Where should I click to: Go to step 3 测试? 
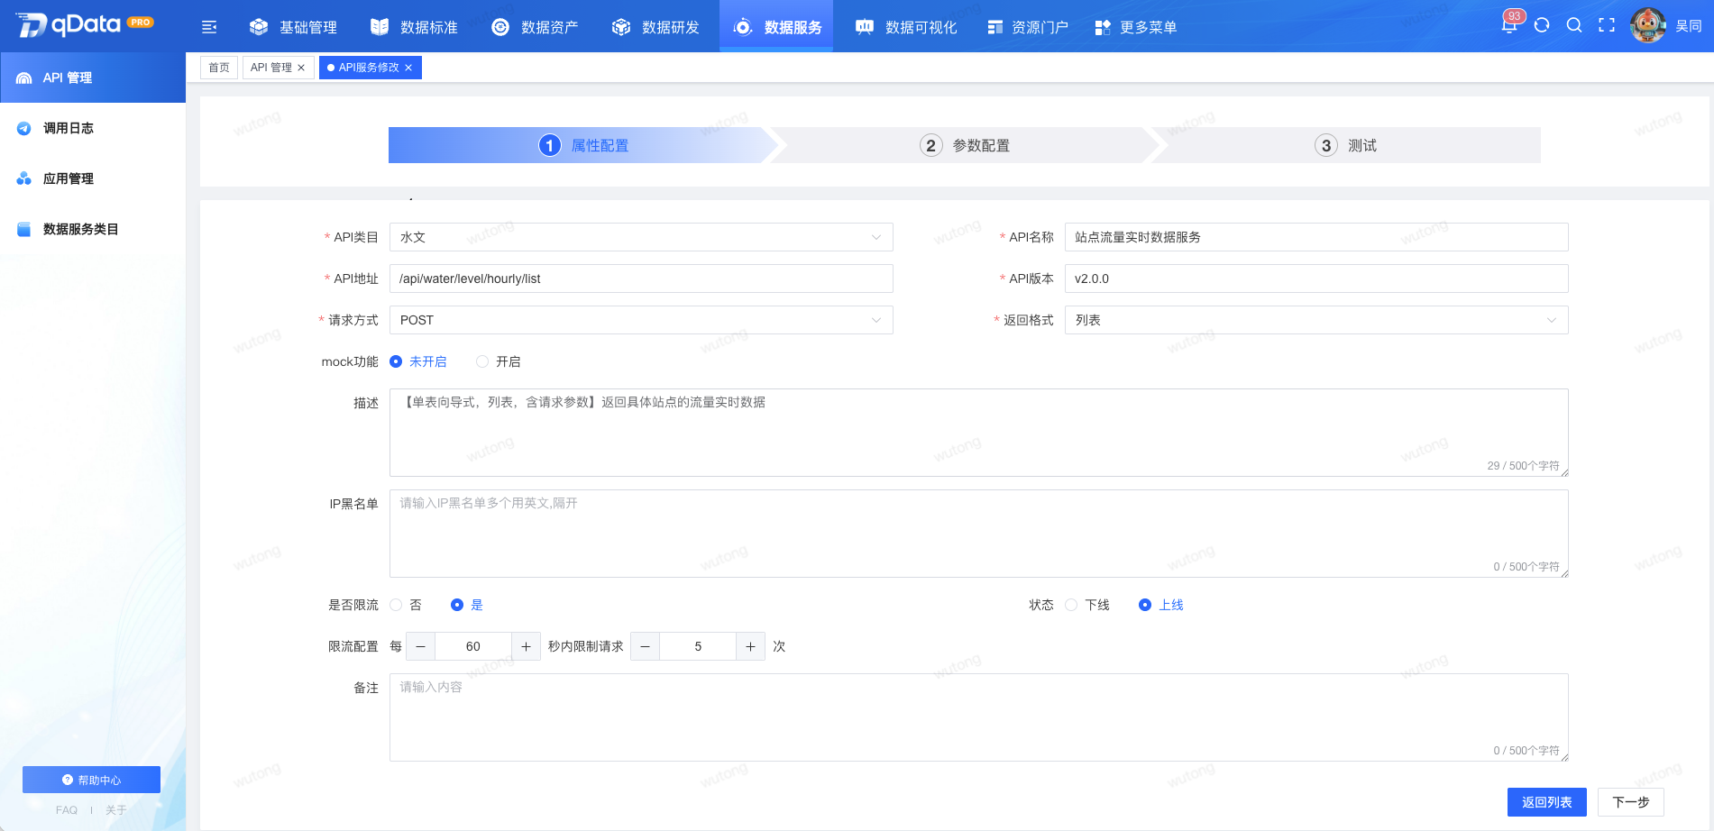pos(1347,145)
